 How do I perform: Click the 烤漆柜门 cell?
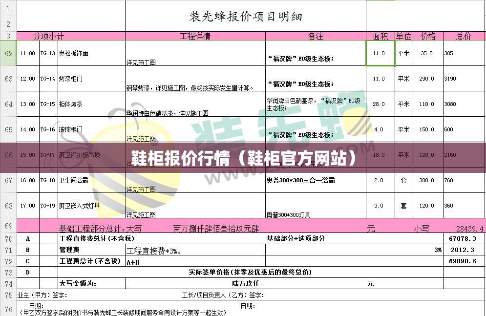pyautogui.click(x=91, y=79)
